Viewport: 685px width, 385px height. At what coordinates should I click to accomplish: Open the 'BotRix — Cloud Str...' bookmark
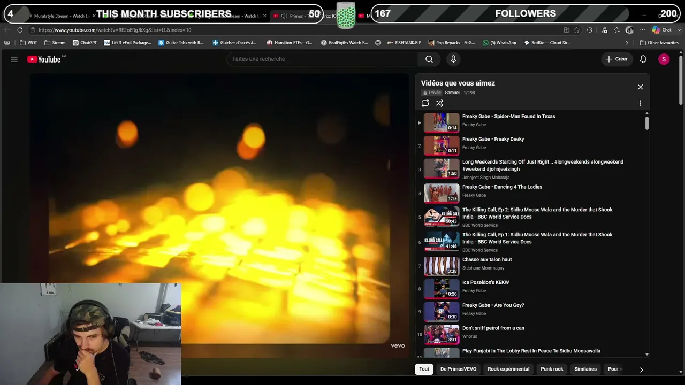547,43
